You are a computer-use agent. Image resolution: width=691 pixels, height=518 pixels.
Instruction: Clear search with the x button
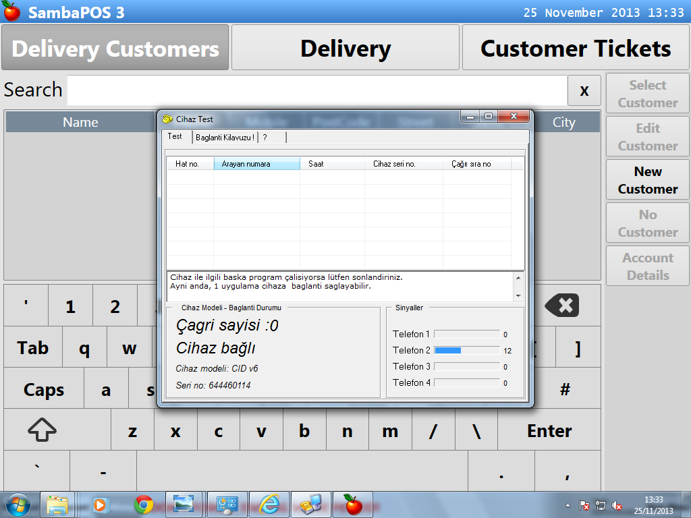[x=584, y=90]
